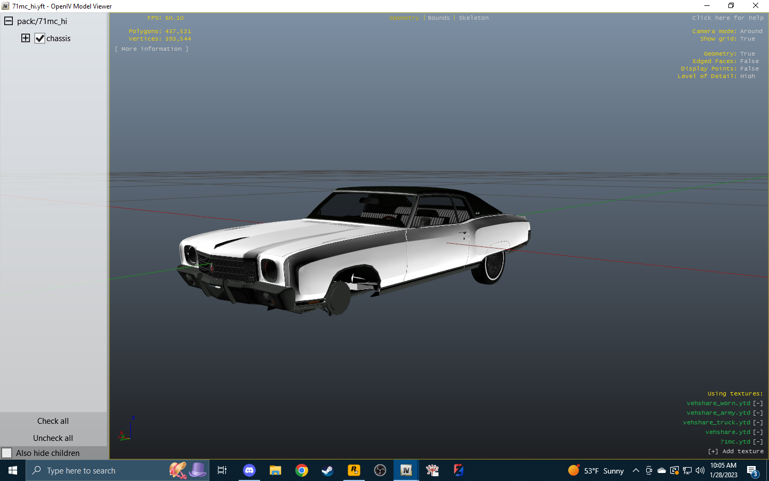This screenshot has height=481, width=769.
Task: Launch Steam from the taskbar
Action: click(x=327, y=470)
